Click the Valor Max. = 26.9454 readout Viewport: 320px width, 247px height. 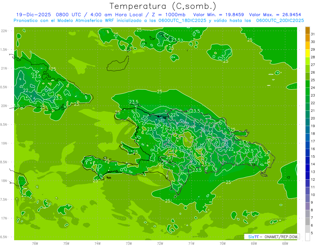tap(275, 15)
